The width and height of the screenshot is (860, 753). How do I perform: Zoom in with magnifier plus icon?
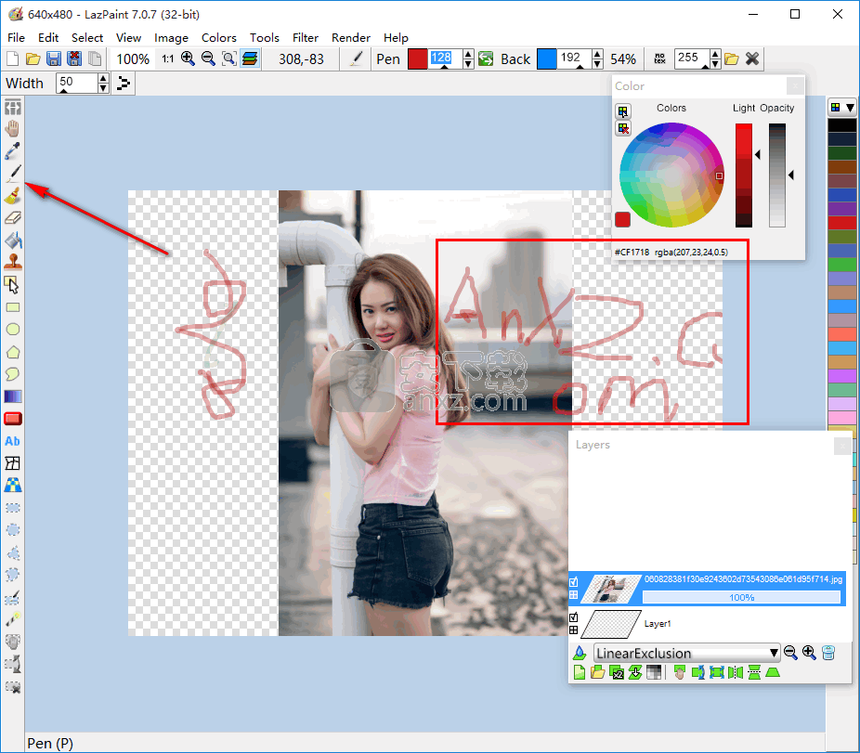point(188,58)
